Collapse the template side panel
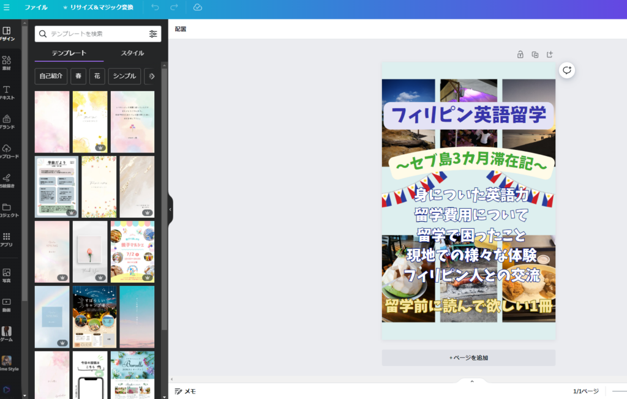This screenshot has height=399, width=627. 170,209
